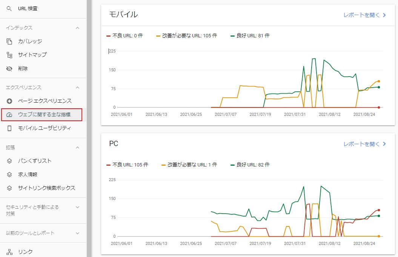This screenshot has width=398, height=257.
Task: Click the ウェブに関する主な指標 gauge icon
Action: pyautogui.click(x=9, y=115)
